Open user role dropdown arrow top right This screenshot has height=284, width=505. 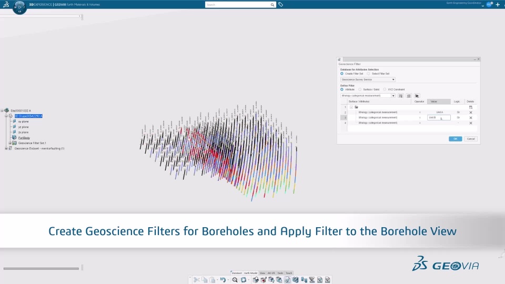point(483,6)
